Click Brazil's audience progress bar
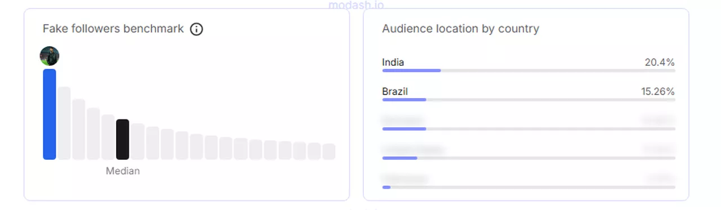Viewport: 721px width, 210px height. (528, 100)
